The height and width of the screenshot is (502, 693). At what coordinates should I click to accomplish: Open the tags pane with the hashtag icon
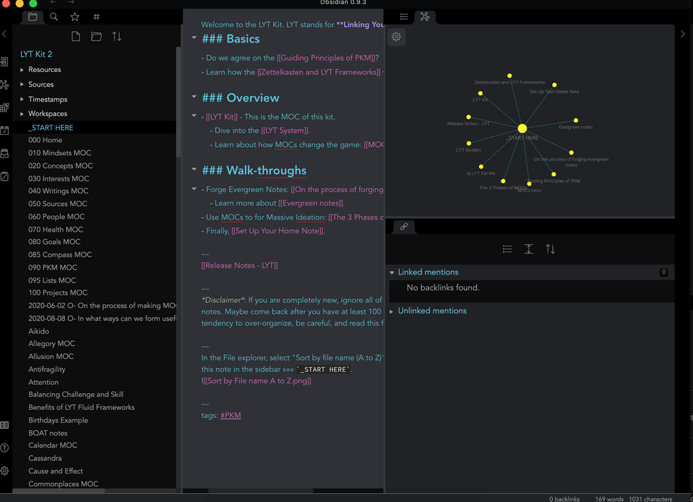[95, 16]
